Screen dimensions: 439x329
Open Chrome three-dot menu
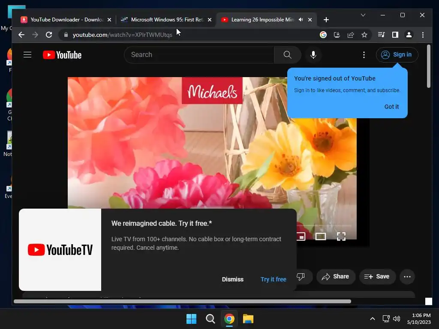click(x=423, y=35)
